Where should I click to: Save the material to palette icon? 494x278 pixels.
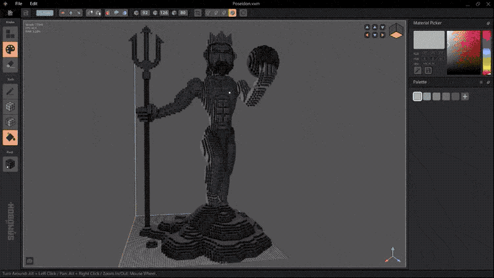pyautogui.click(x=428, y=70)
